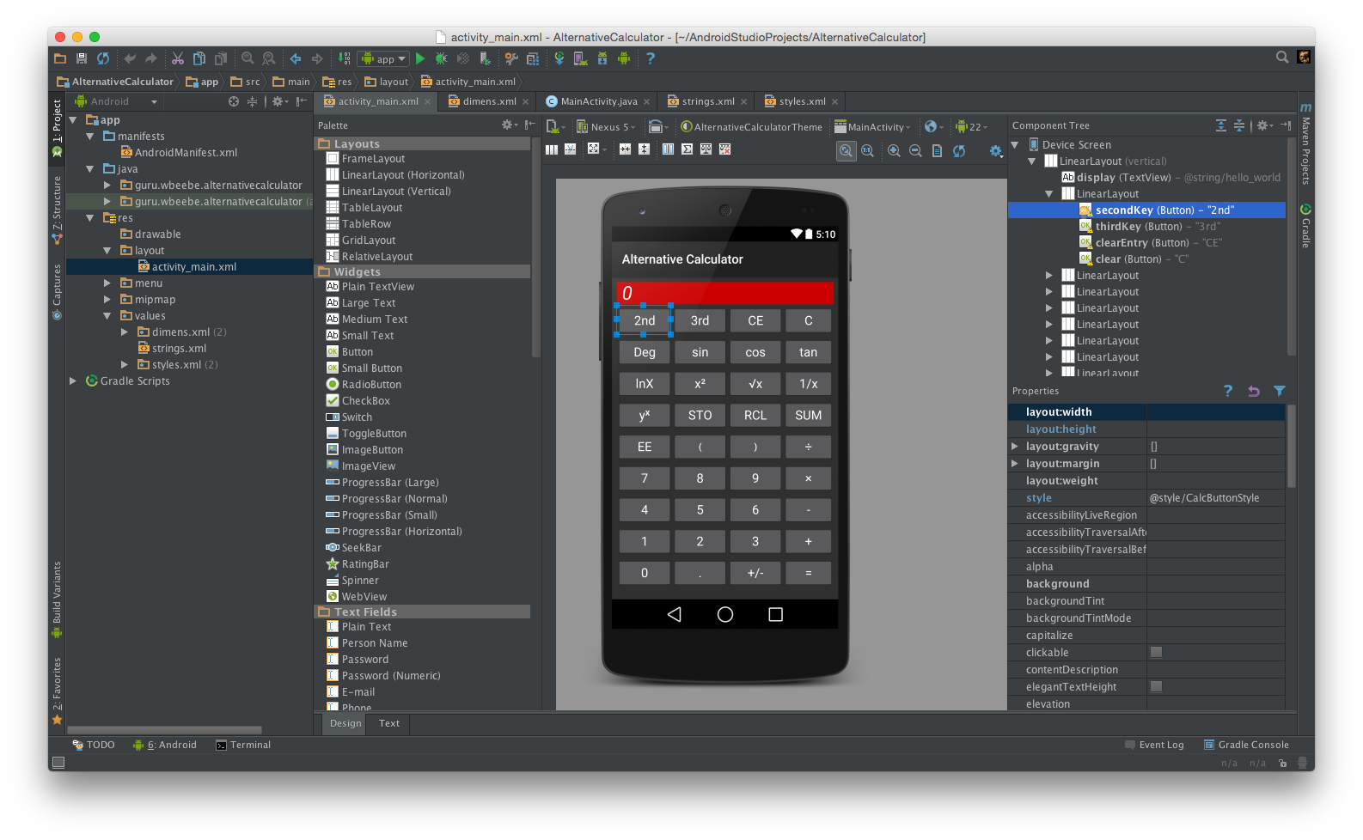Open the SDK Manager icon

602,58
